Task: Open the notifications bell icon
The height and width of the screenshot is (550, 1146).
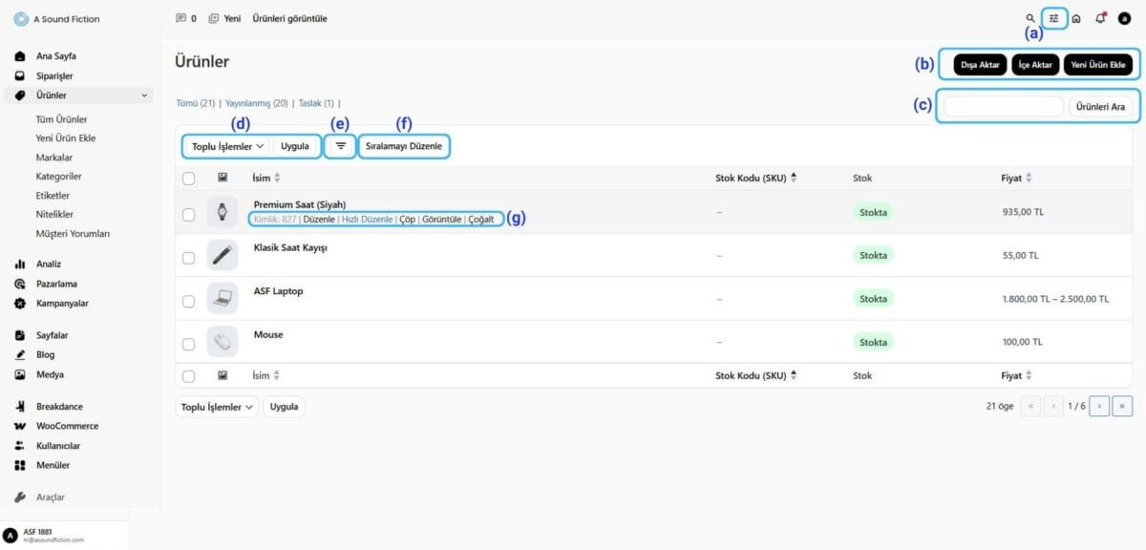Action: 1100,18
